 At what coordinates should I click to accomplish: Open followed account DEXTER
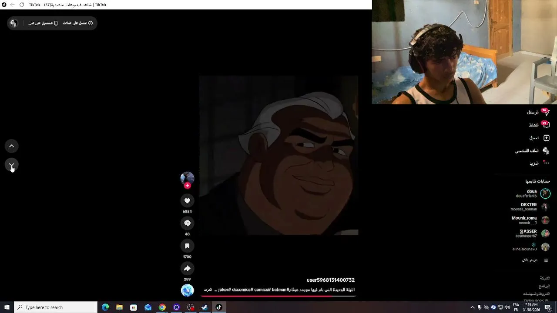tap(530, 207)
